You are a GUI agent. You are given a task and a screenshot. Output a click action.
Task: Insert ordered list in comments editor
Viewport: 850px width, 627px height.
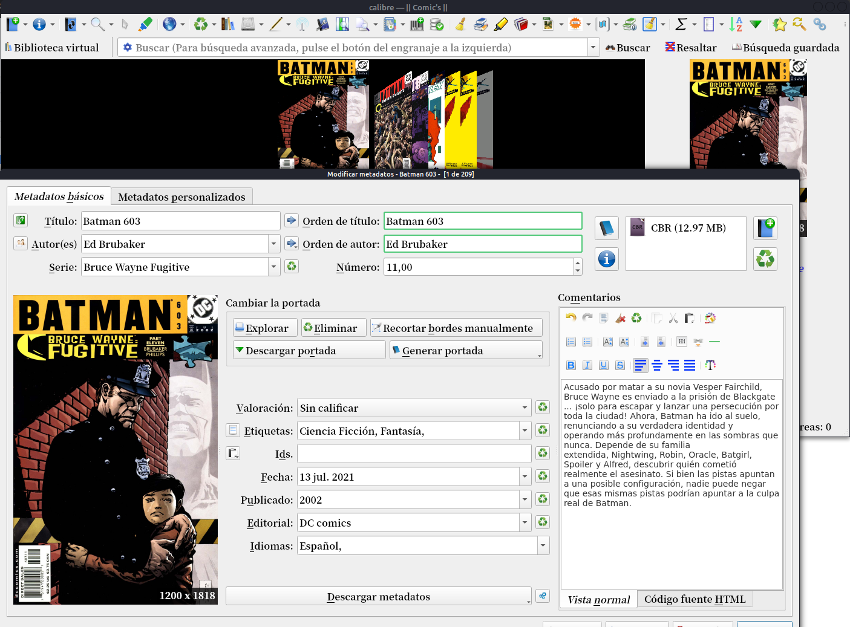[571, 342]
